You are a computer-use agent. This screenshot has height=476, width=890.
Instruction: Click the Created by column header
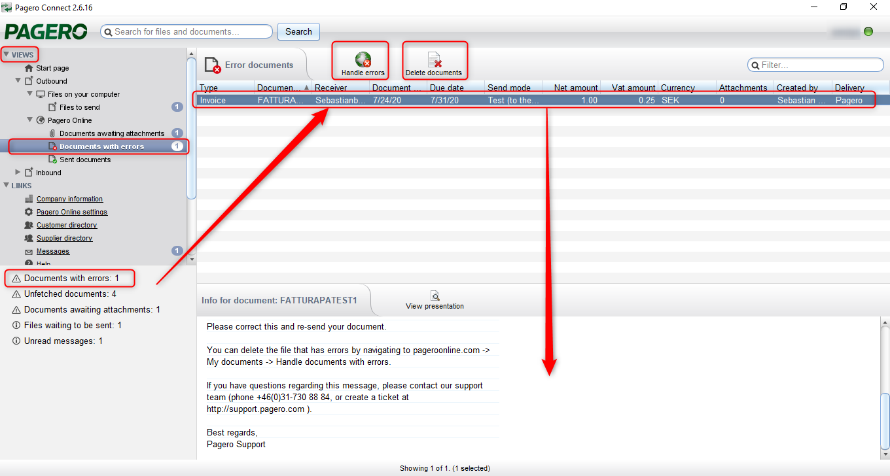tap(802, 88)
